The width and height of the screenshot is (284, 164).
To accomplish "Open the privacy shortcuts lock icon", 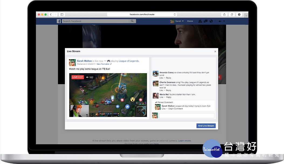I will 220,21.
